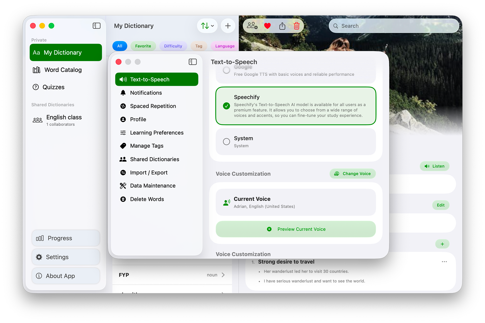The height and width of the screenshot is (323, 485).
Task: Toggle the settings window sidebar
Action: pos(193,62)
